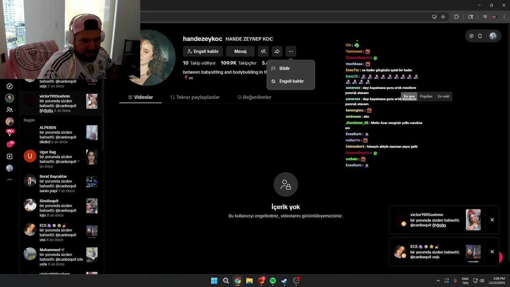This screenshot has width=510, height=287.
Task: Open thumbnail in victor1905oshmn popup toast
Action: coord(473,220)
